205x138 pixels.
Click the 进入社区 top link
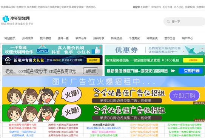179,7
